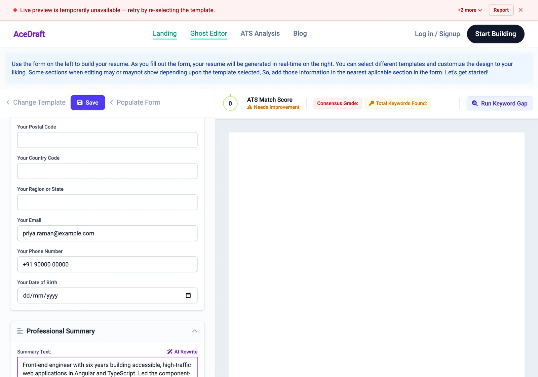Click the Total Keywords Found label
Image resolution: width=538 pixels, height=377 pixels.
[401, 103]
